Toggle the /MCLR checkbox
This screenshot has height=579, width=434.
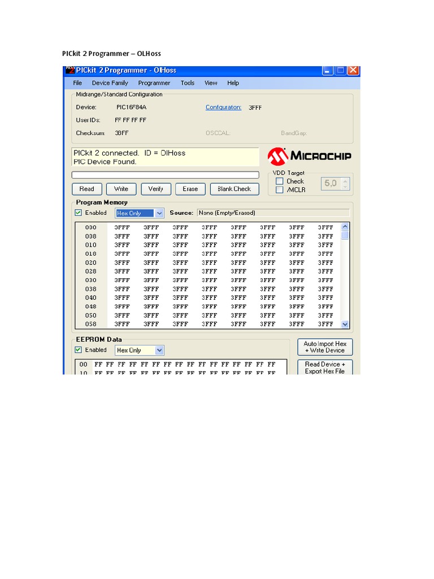tap(279, 190)
